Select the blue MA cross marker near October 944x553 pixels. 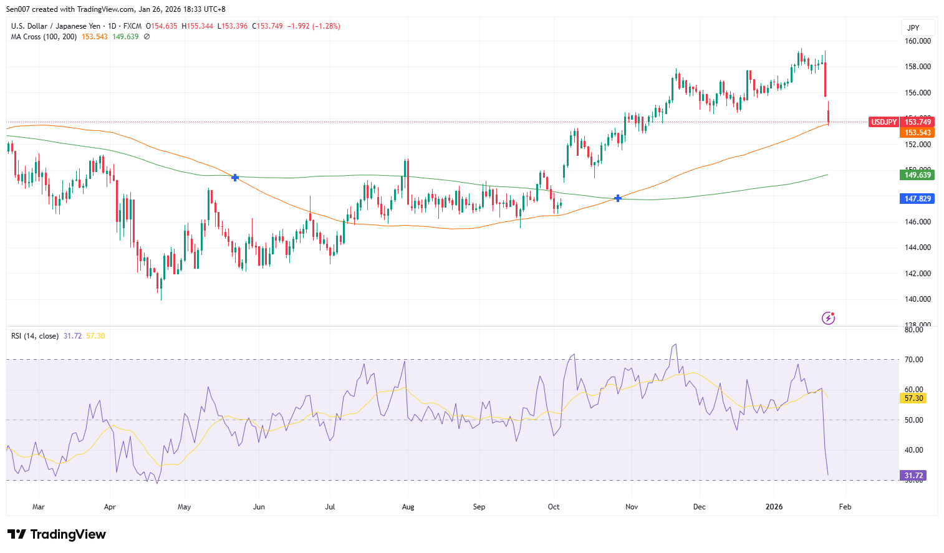618,198
